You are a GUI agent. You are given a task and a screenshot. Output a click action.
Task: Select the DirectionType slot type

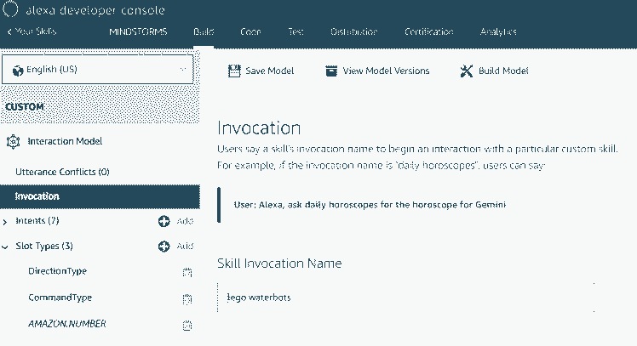pos(57,271)
